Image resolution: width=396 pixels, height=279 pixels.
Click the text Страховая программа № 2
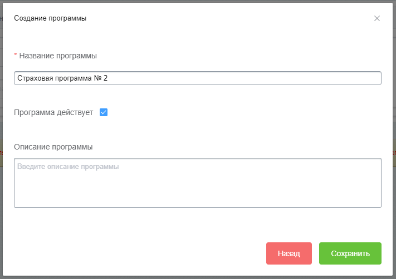[62, 78]
